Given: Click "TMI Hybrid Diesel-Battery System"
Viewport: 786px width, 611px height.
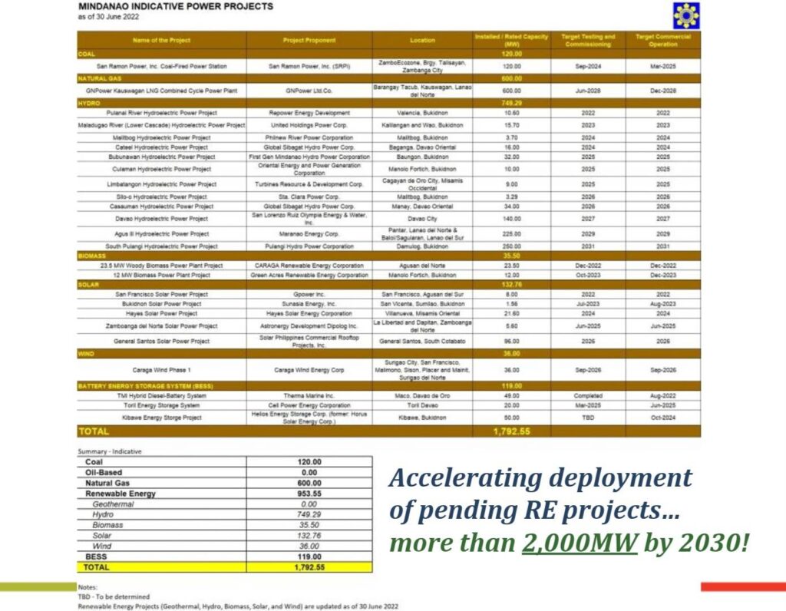Looking at the screenshot, I should pos(161,396).
